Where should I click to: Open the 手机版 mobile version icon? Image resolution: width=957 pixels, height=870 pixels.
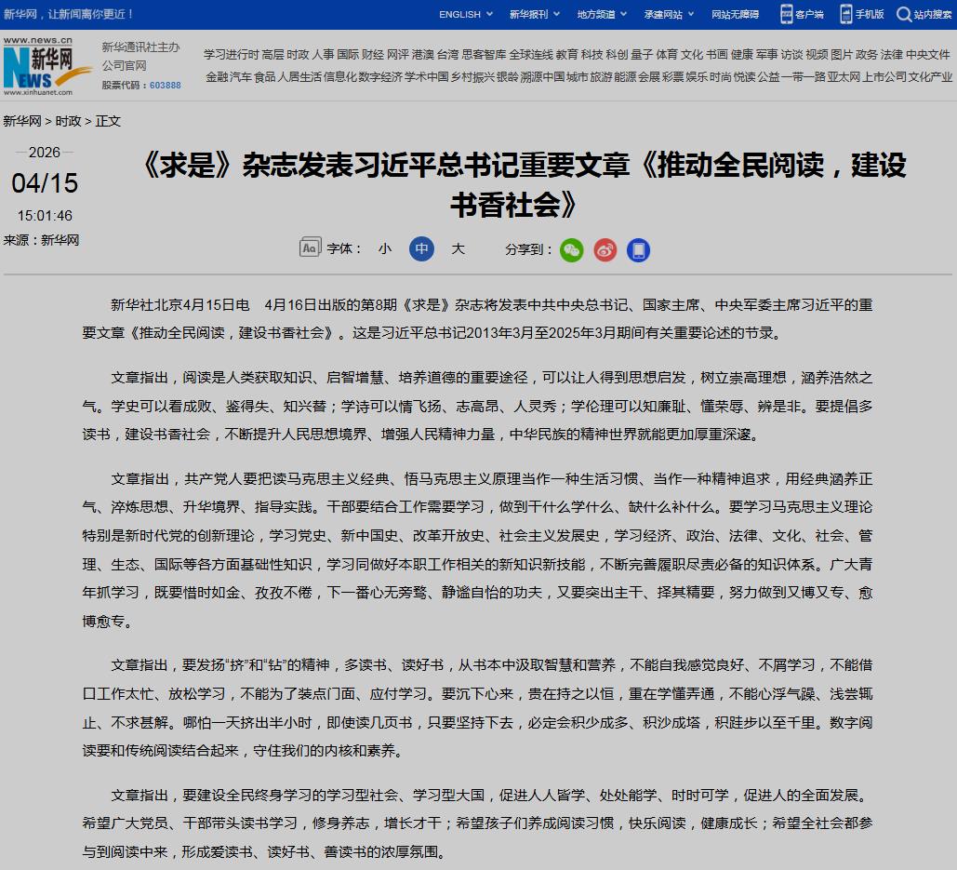click(x=846, y=14)
